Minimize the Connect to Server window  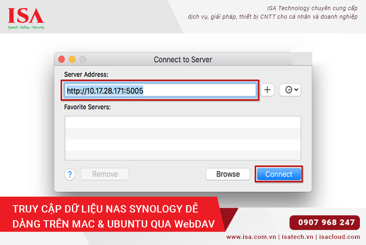coord(72,59)
